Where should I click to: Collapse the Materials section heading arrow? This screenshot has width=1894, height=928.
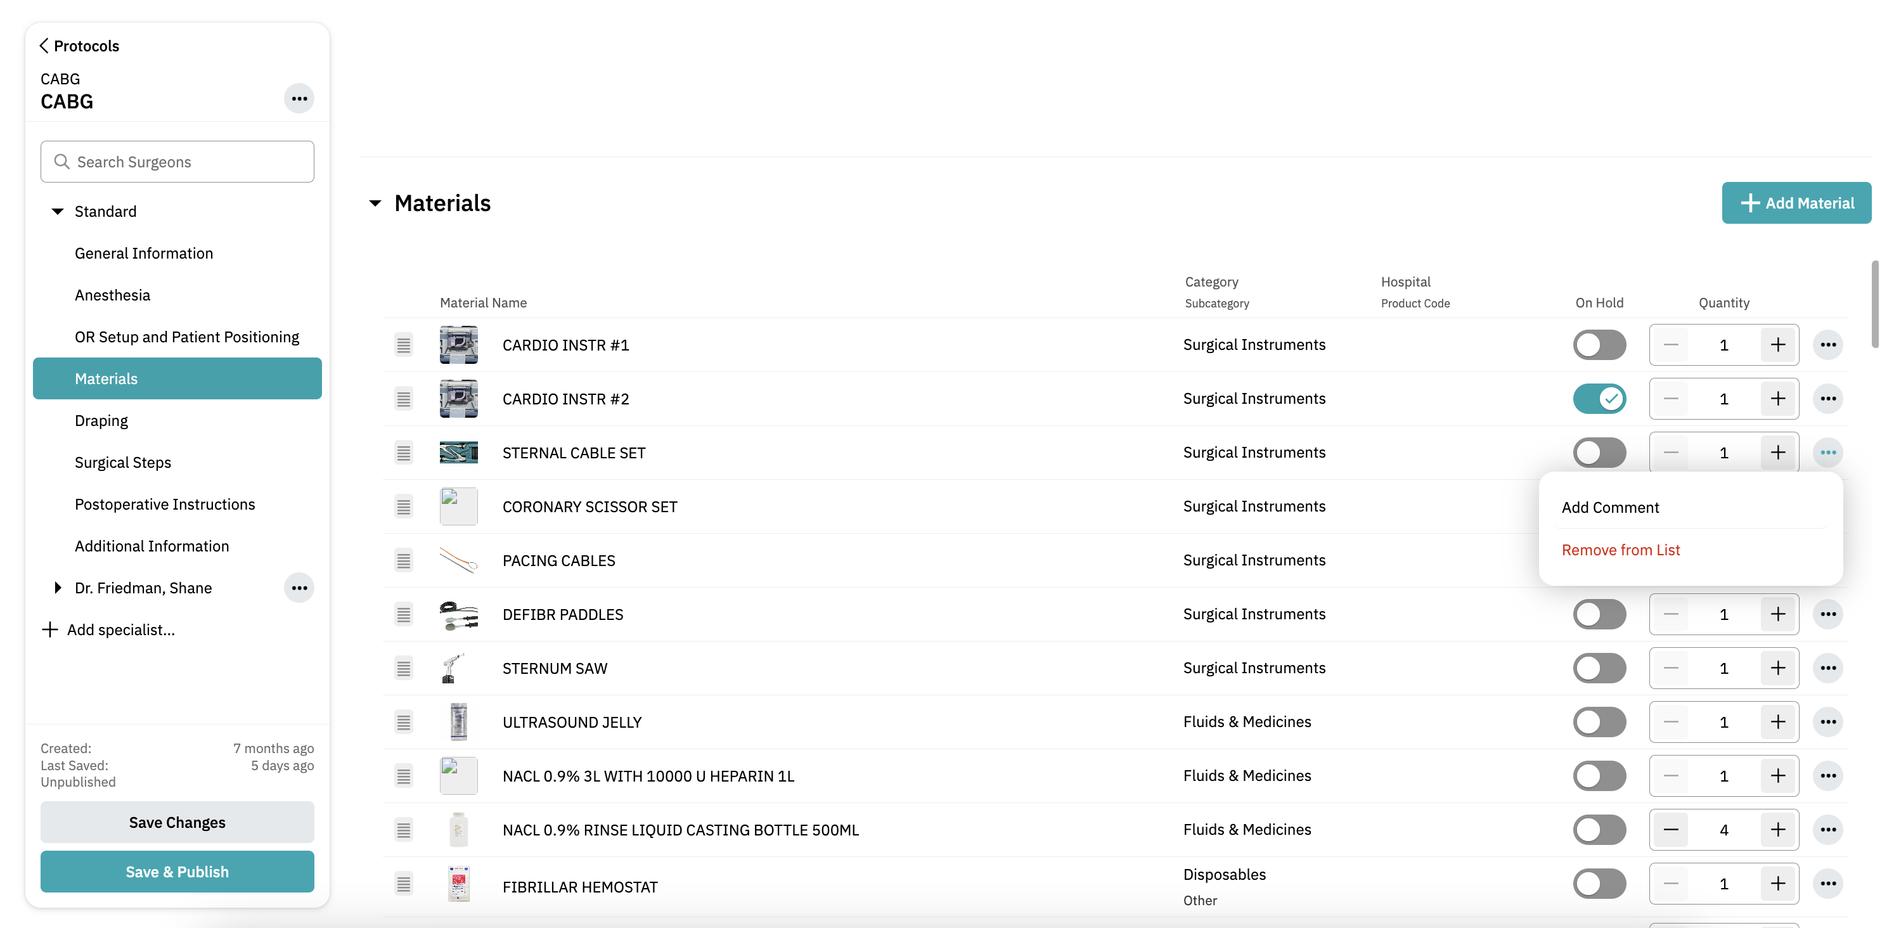point(375,203)
